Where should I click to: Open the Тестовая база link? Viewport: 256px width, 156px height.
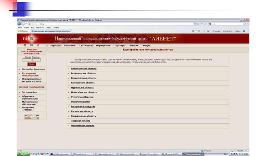(30, 92)
